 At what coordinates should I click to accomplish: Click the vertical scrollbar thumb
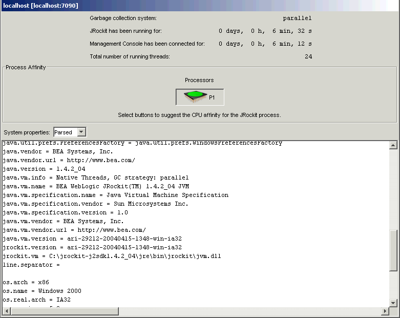[x=393, y=250]
